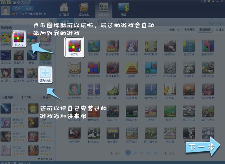Click the 下一步 arrow button
Viewport: 225px width, 164px height.
point(203,147)
